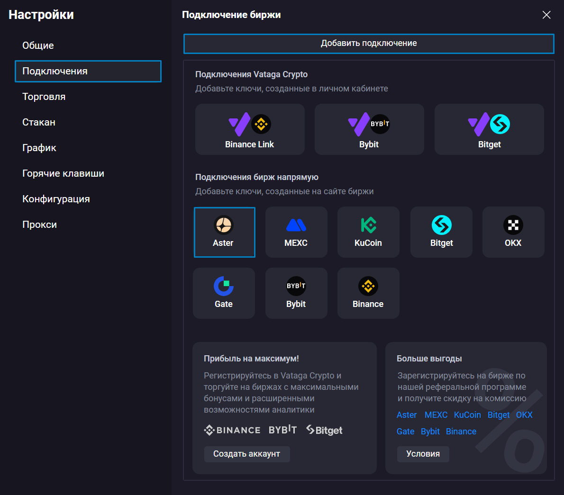Image resolution: width=564 pixels, height=495 pixels.
Task: Open the Подключения settings section
Action: tap(88, 71)
